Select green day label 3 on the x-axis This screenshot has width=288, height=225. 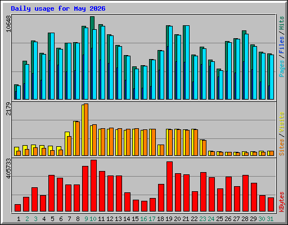point(35,219)
